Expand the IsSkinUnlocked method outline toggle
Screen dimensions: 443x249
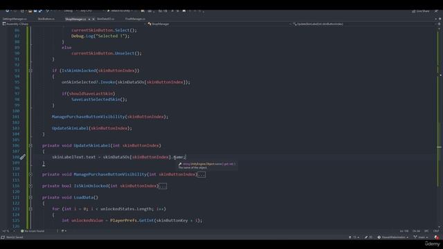pyautogui.click(x=30, y=186)
